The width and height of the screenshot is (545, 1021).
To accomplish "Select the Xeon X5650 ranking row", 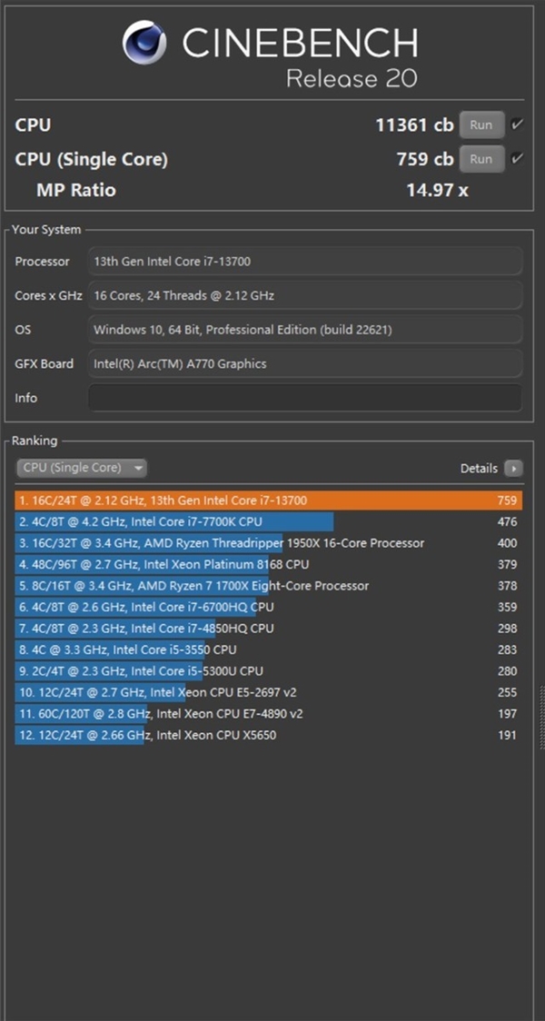I will (x=268, y=735).
